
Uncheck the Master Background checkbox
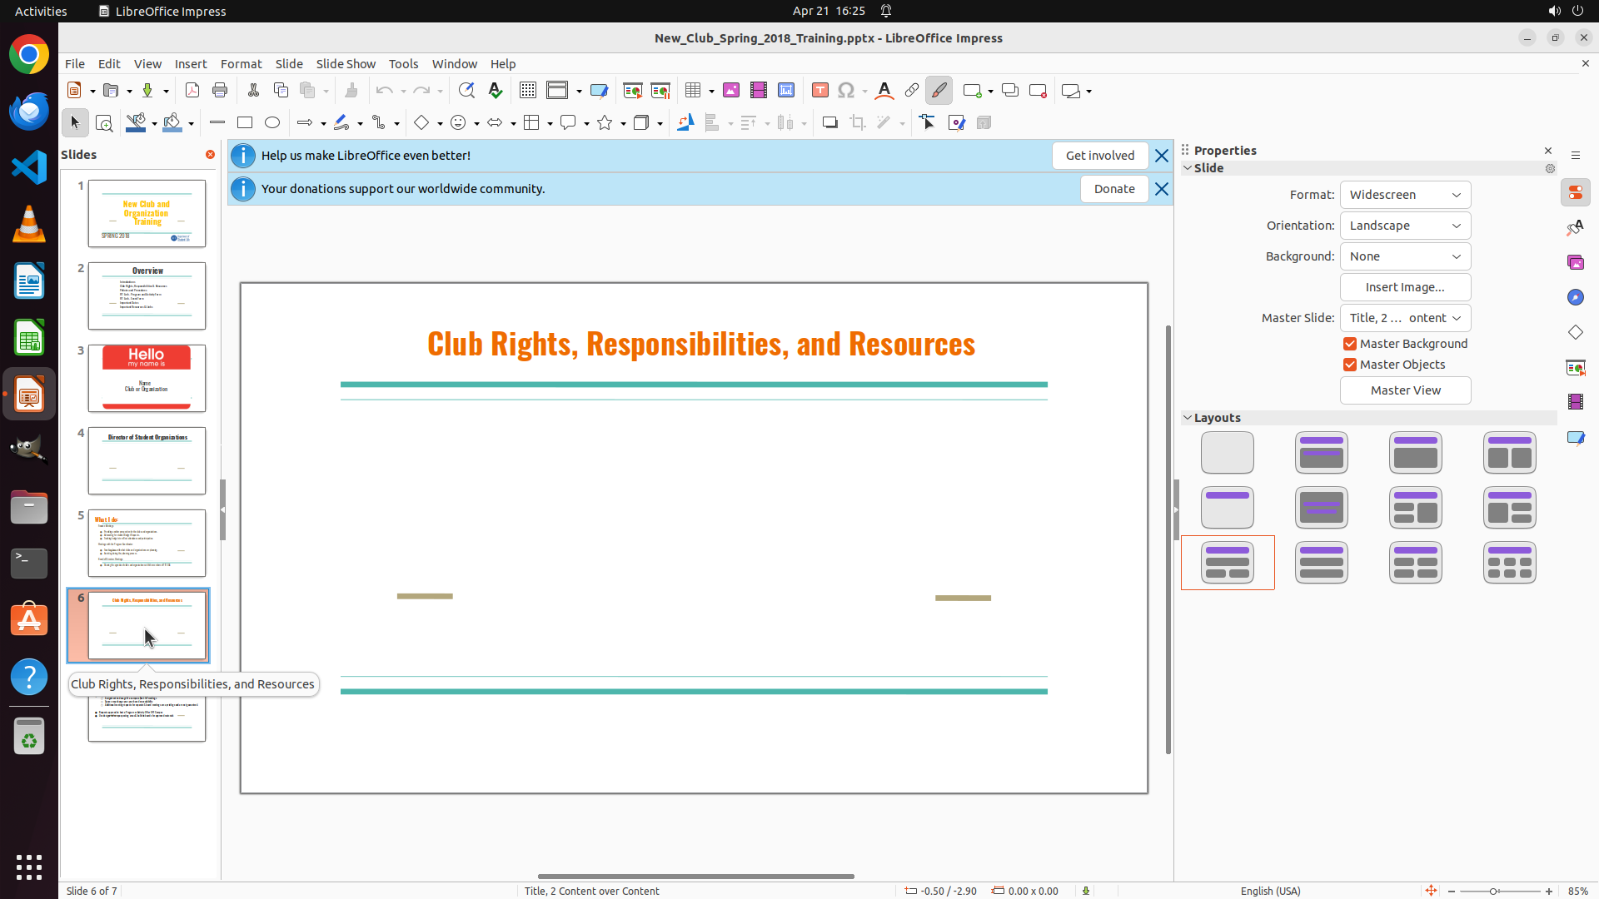[x=1350, y=344]
